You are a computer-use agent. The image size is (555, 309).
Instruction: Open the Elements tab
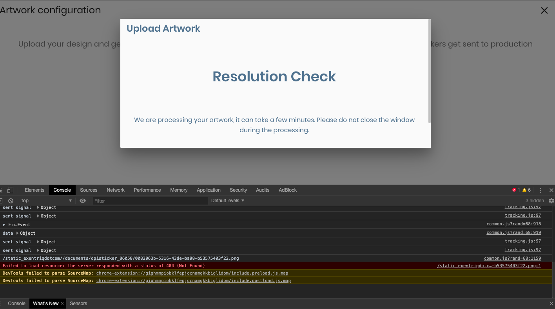point(34,190)
